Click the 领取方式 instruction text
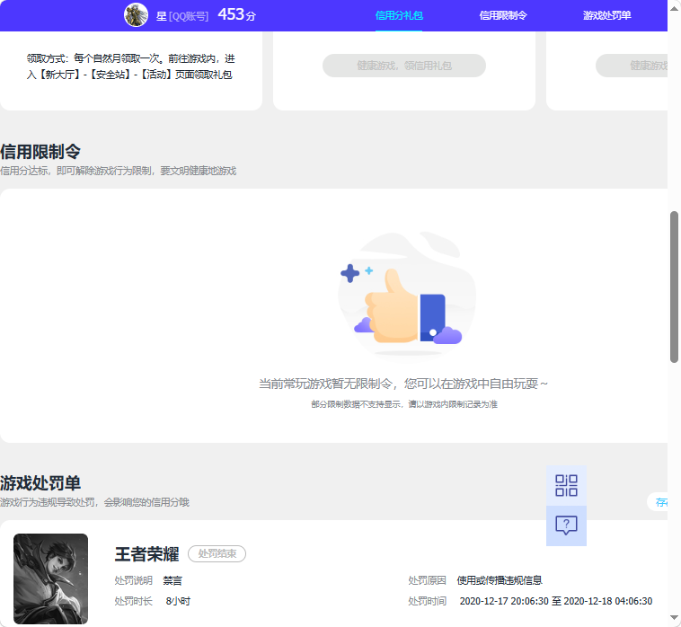This screenshot has width=681, height=627. [130, 66]
